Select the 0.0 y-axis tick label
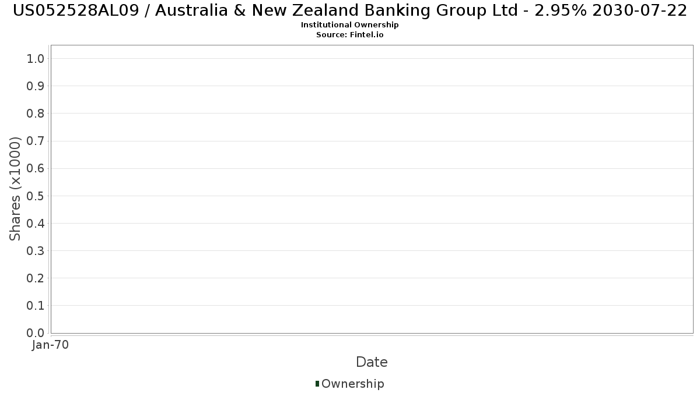Viewport: 700px width, 393px height. tap(36, 333)
